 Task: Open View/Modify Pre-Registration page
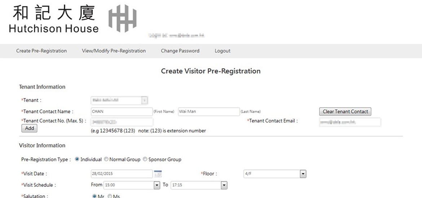114,51
